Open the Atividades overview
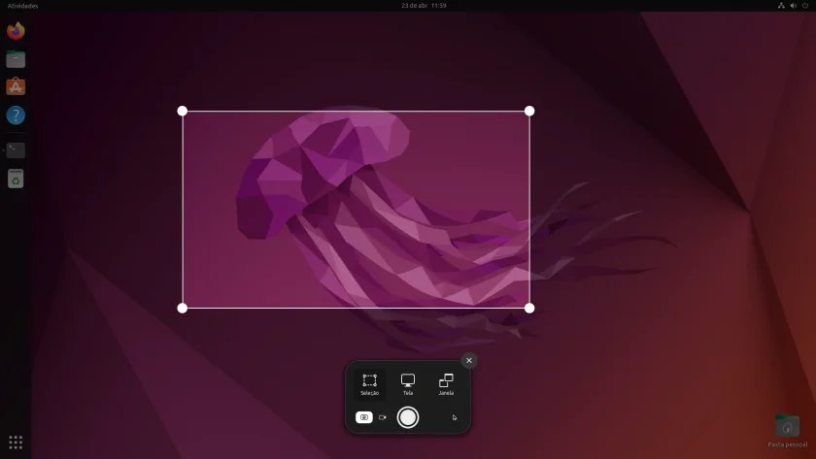Screen dimensions: 816x459 click(x=22, y=6)
